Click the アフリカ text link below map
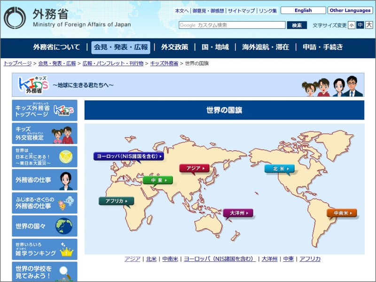This screenshot has width=376, height=282. point(310,259)
